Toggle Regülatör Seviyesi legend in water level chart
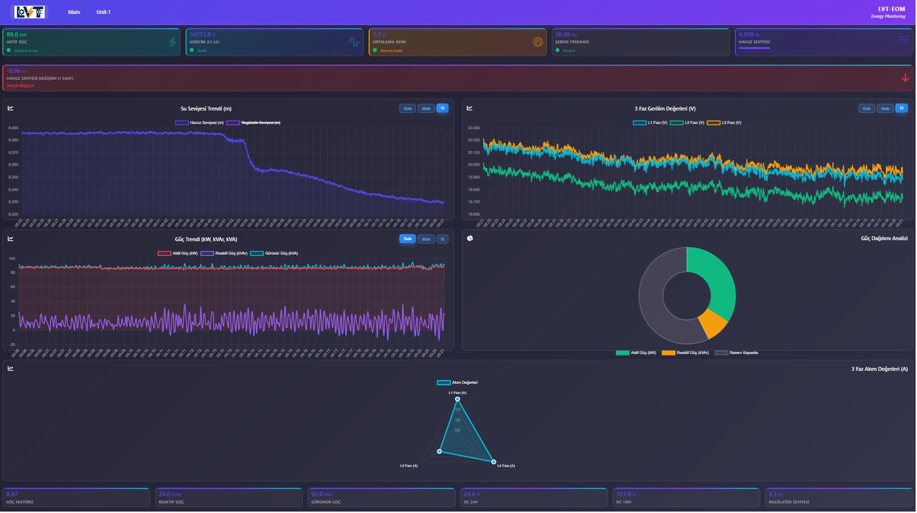Screen dimensions: 917x513 (x=254, y=123)
